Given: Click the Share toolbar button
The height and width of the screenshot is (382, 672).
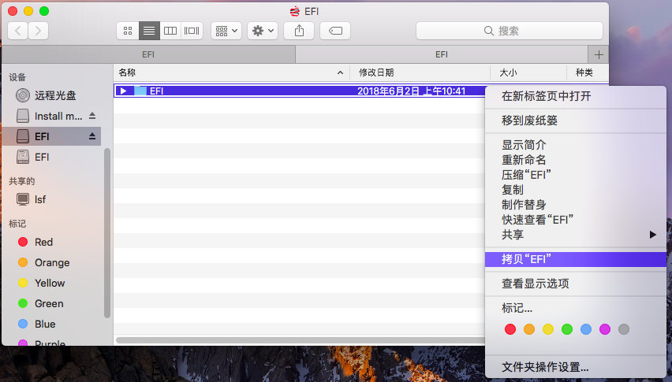Looking at the screenshot, I should tap(299, 31).
